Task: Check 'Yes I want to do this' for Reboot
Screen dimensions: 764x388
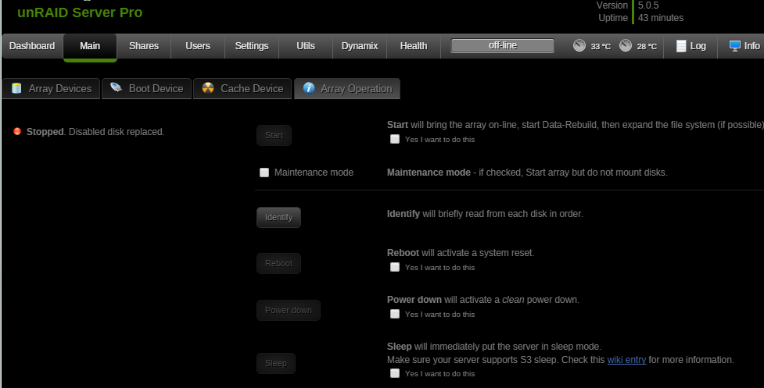Action: click(x=395, y=267)
